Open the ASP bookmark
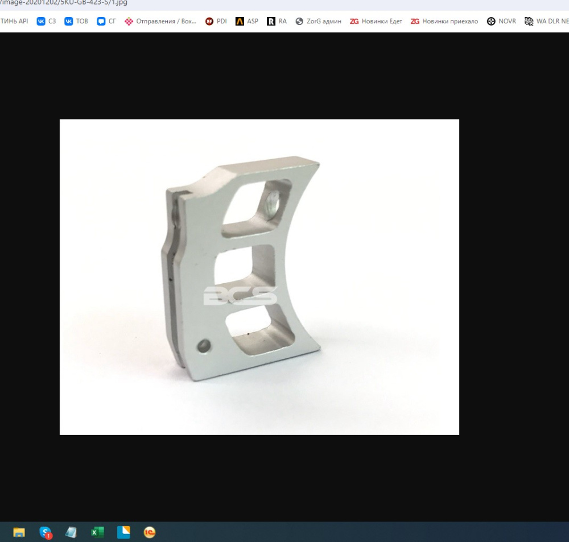 click(x=247, y=22)
